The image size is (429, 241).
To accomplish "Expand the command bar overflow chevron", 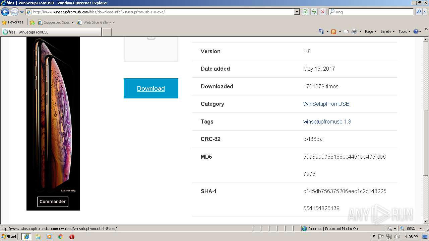I will [426, 30].
